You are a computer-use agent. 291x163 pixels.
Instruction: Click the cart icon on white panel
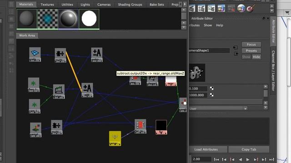coord(287,13)
